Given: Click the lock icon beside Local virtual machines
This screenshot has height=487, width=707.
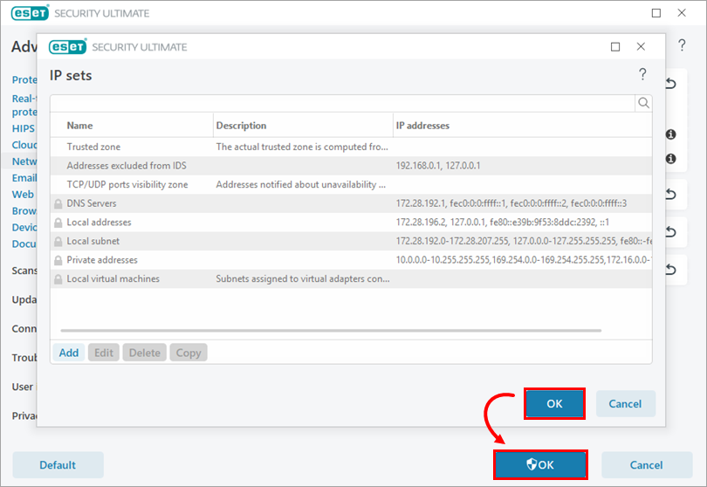Looking at the screenshot, I should [58, 279].
